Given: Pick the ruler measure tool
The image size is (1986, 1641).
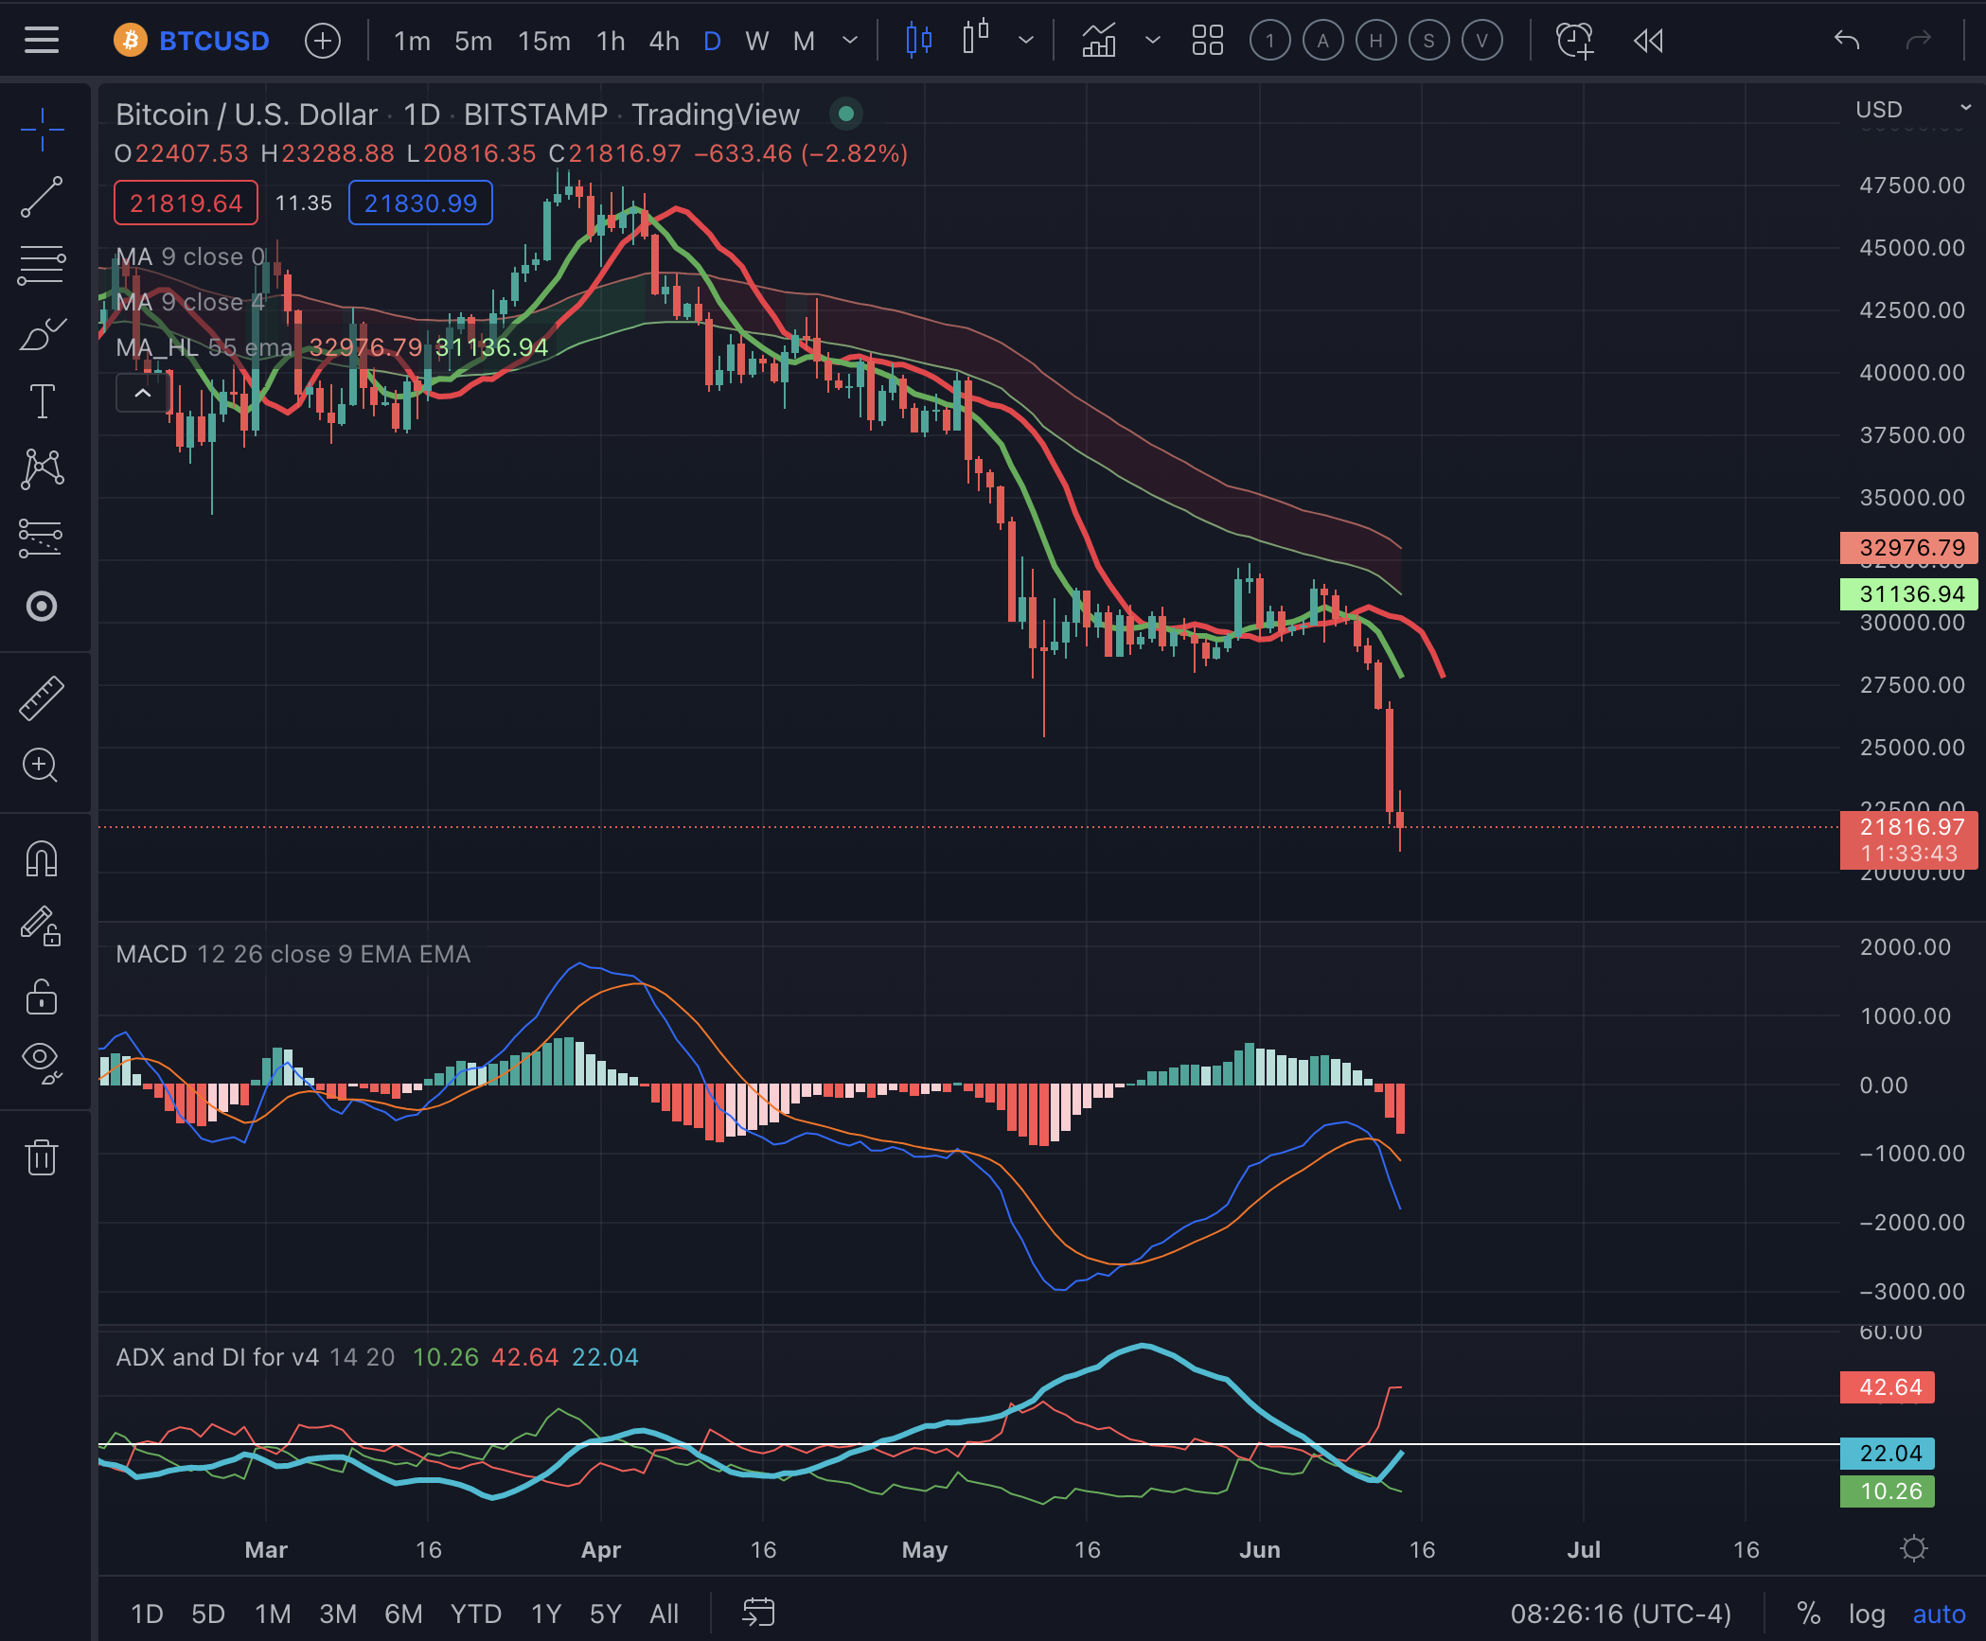Looking at the screenshot, I should tap(42, 698).
